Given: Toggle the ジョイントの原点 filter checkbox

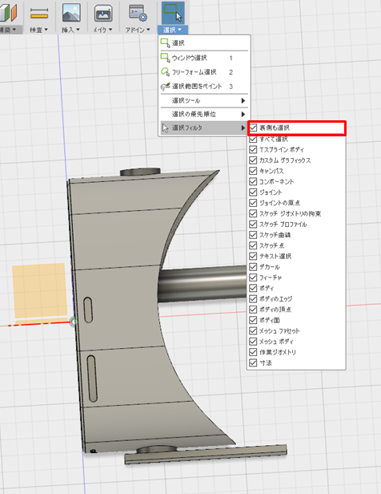Looking at the screenshot, I should 253,203.
